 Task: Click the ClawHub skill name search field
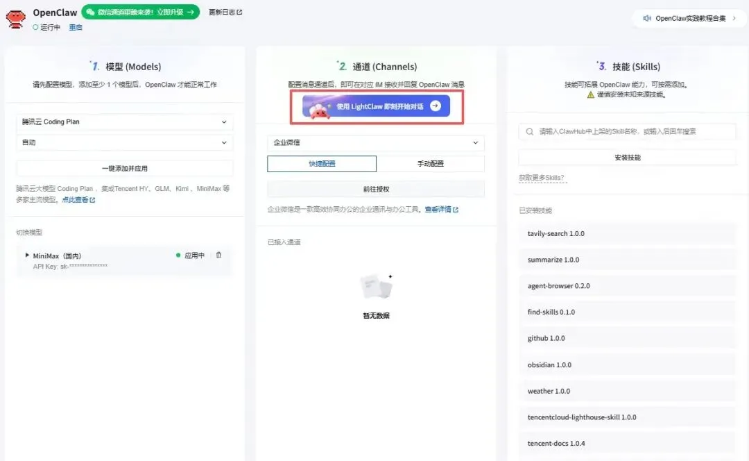pyautogui.click(x=627, y=131)
